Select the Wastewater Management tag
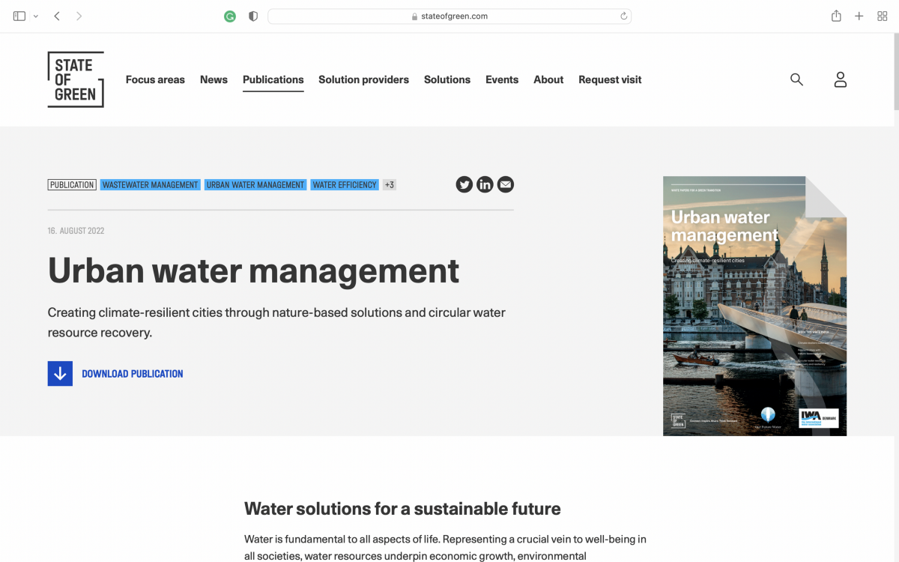The height and width of the screenshot is (562, 899). coord(150,184)
